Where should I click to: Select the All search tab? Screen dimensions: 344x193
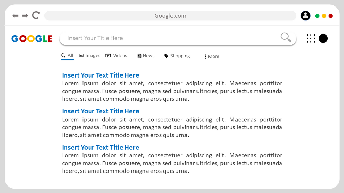click(67, 56)
